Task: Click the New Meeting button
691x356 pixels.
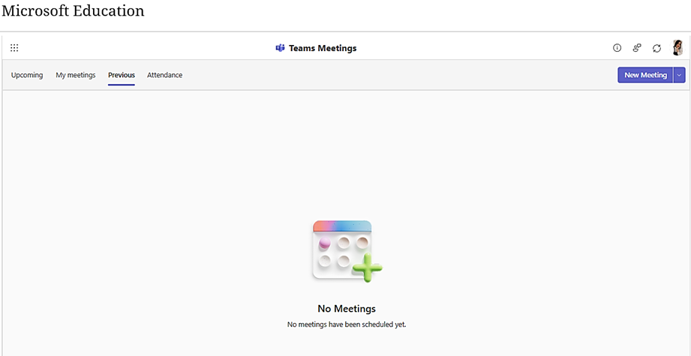Action: click(x=645, y=75)
